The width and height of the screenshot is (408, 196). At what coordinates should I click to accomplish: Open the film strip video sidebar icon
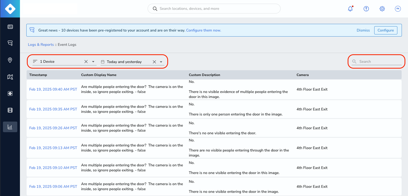(x=10, y=110)
